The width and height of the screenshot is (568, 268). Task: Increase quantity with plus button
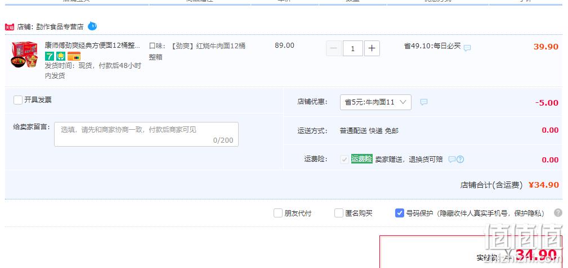click(372, 48)
